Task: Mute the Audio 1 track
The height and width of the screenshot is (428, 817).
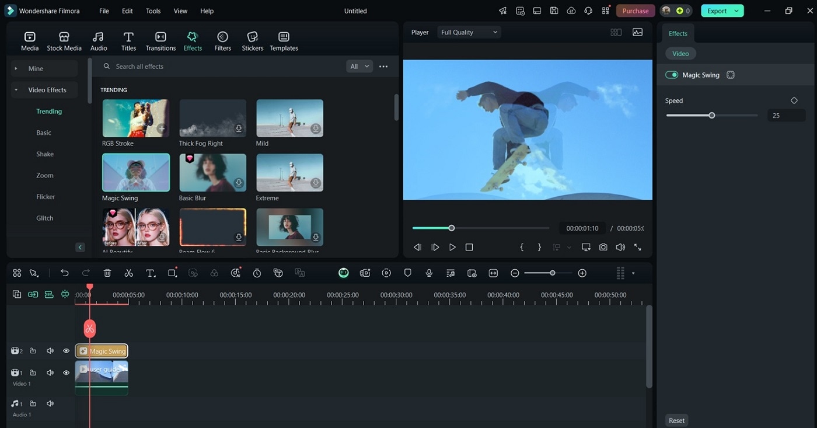Action: 50,403
